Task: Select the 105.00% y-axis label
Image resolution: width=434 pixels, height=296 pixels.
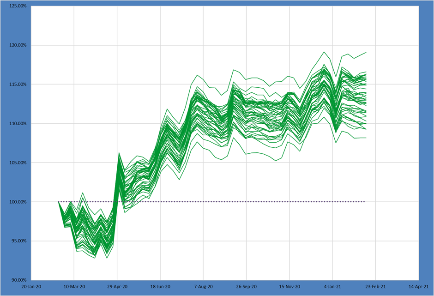Action: pyautogui.click(x=18, y=163)
